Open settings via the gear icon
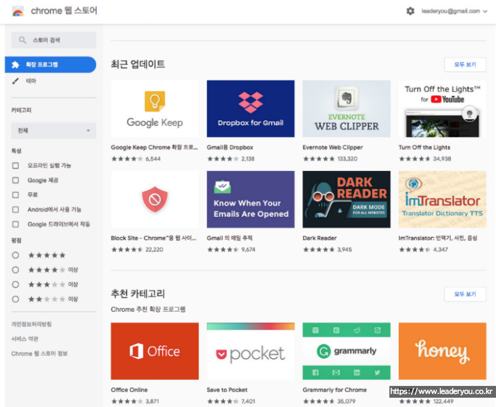 point(410,11)
